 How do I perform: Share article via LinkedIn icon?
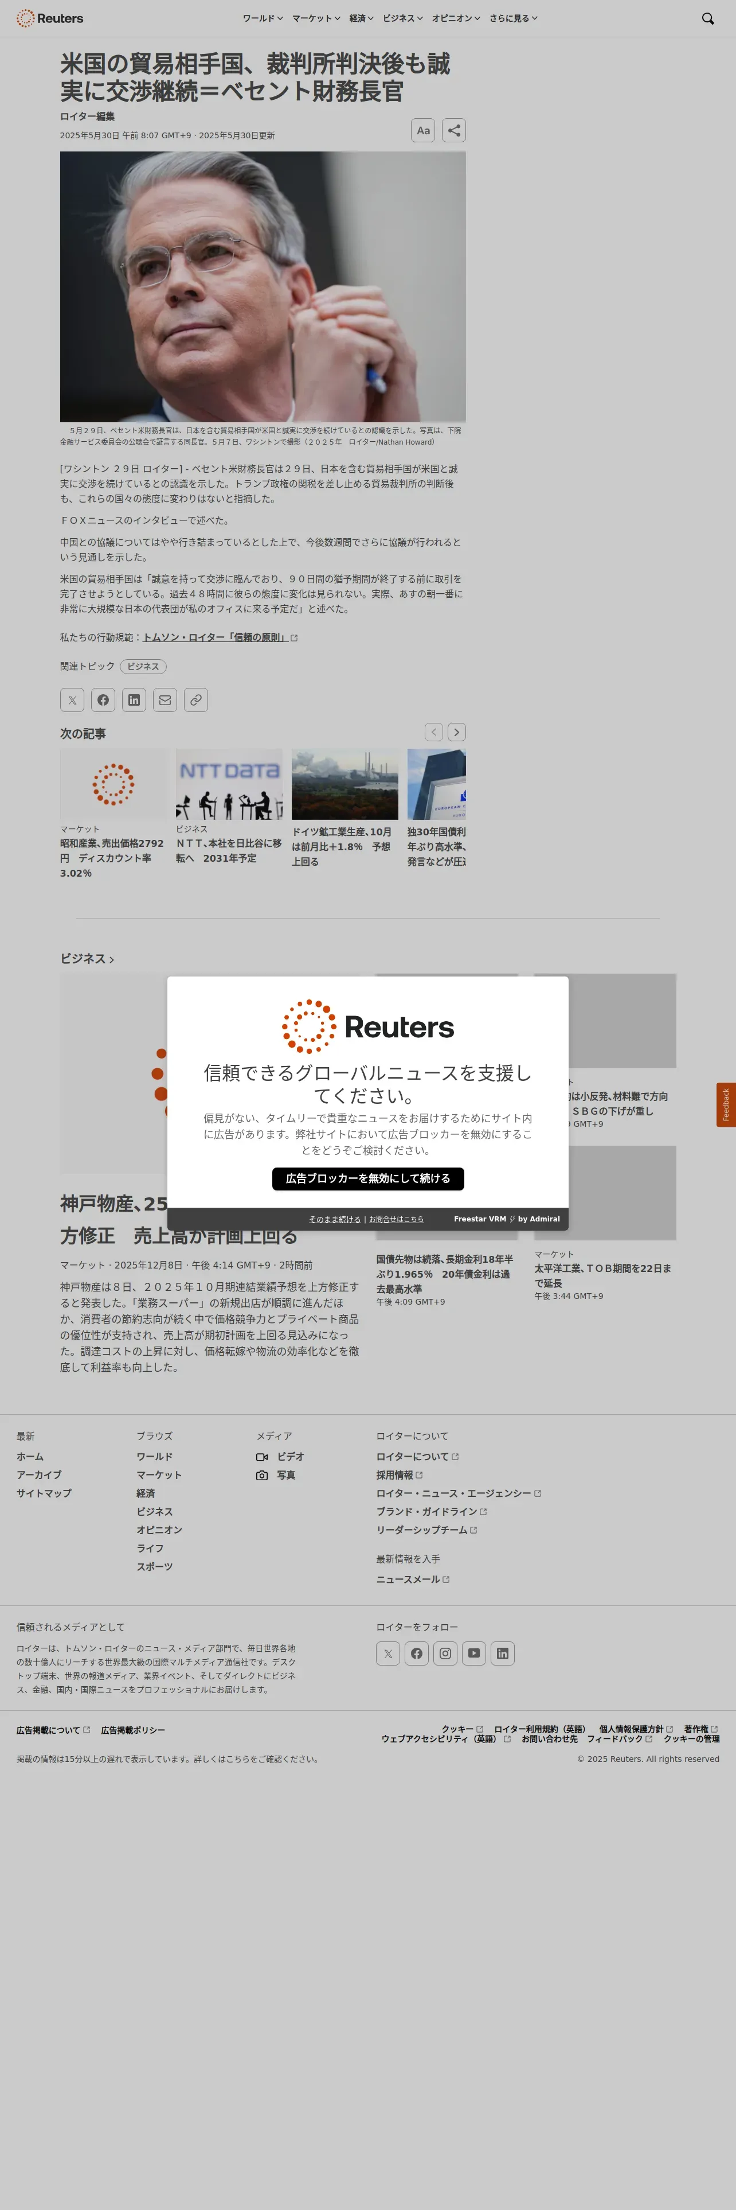(134, 700)
